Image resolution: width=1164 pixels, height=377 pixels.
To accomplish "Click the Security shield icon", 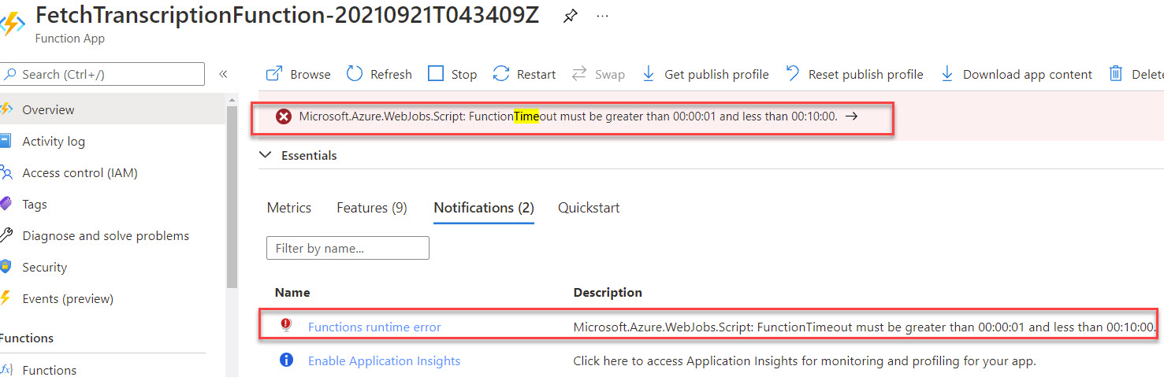I will (x=6, y=268).
